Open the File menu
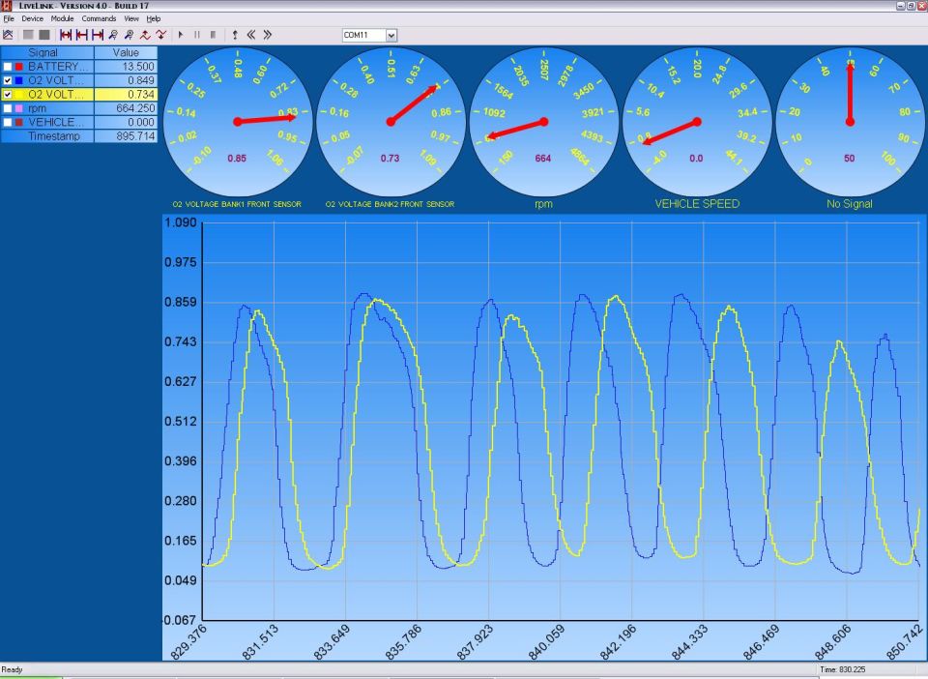Image resolution: width=928 pixels, height=679 pixels. (x=9, y=19)
